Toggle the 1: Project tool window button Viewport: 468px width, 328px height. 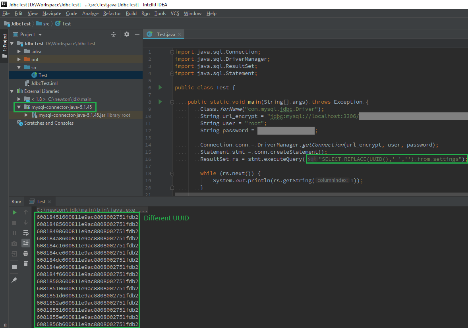(x=4, y=44)
